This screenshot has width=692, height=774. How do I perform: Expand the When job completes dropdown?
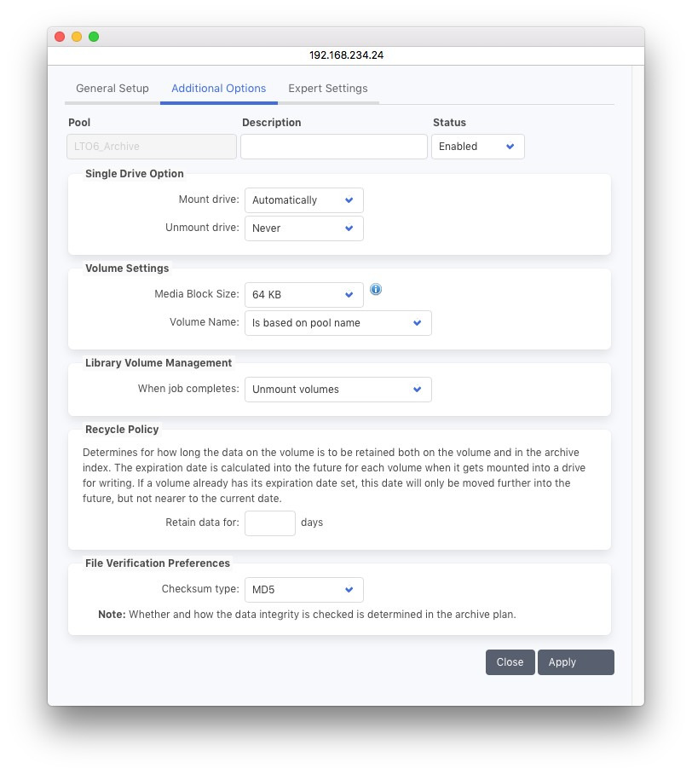pos(337,390)
